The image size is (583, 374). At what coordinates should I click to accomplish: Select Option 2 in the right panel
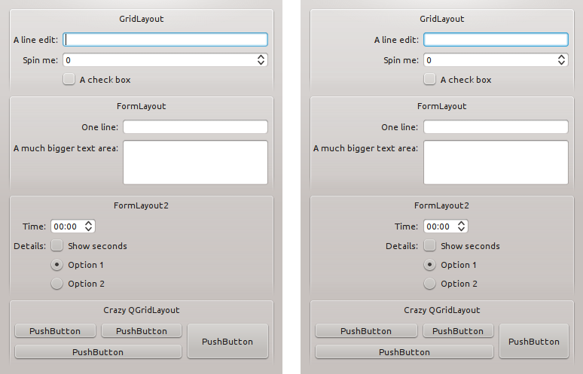(429, 284)
